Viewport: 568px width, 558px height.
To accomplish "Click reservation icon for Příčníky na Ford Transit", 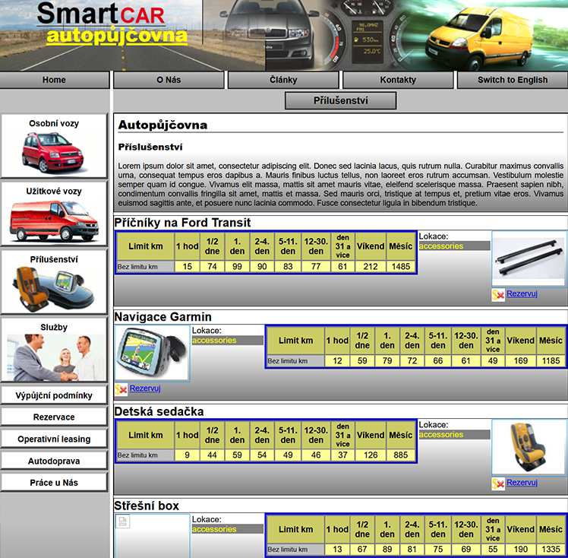I will pyautogui.click(x=498, y=295).
